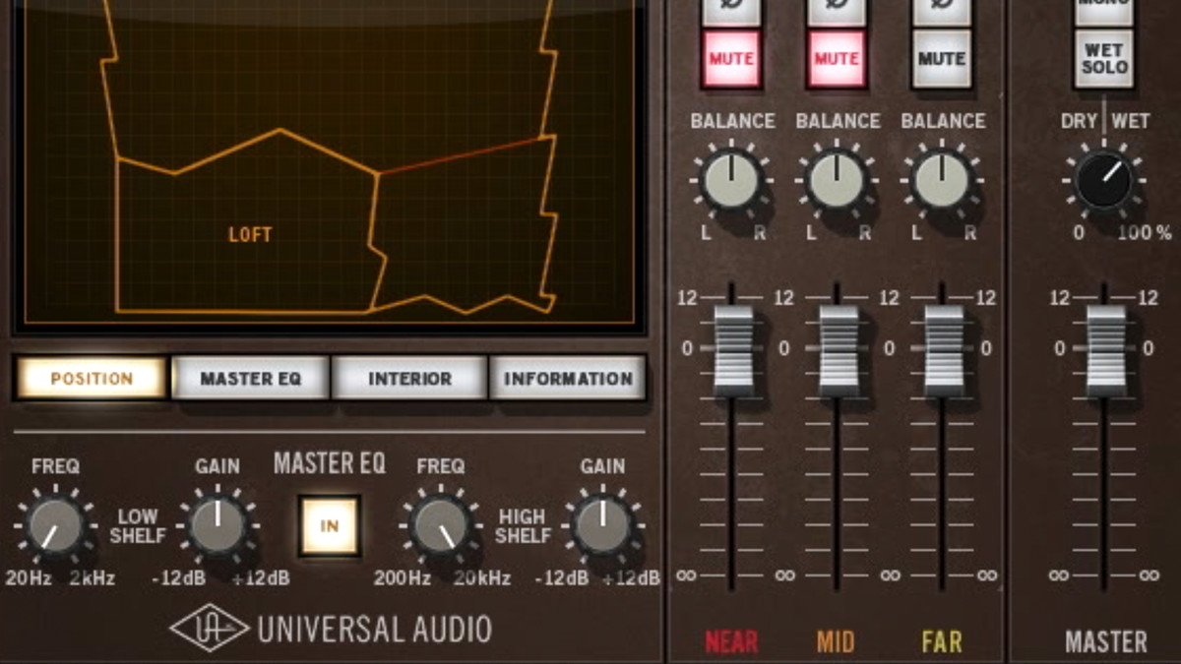Click the MASTER EQ section heading
Image resolution: width=1181 pixels, height=664 pixels.
(x=329, y=463)
